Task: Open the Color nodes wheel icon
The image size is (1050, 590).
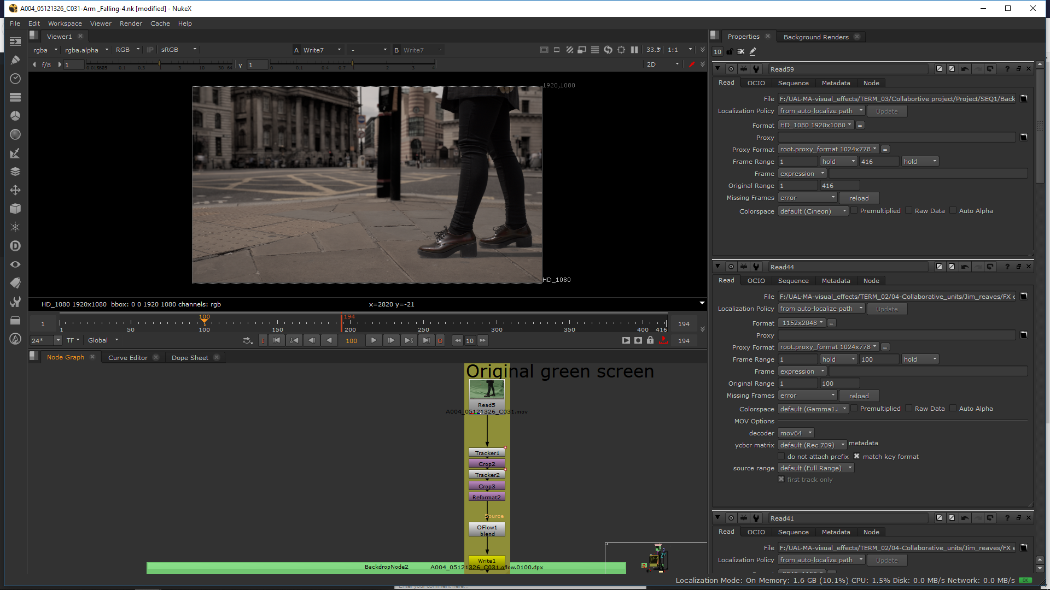Action: click(15, 116)
